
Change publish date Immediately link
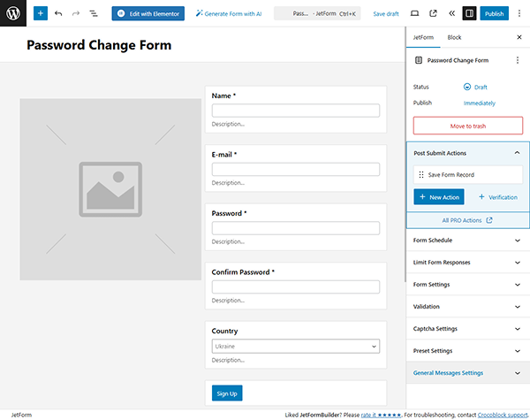(479, 103)
